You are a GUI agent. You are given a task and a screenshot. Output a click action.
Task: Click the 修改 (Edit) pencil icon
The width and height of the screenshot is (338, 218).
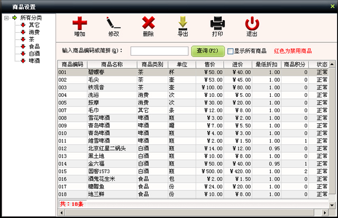coord(113,23)
